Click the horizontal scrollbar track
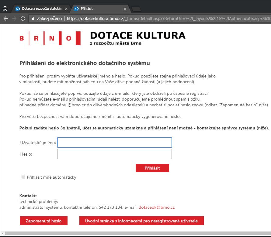 (138, 233)
